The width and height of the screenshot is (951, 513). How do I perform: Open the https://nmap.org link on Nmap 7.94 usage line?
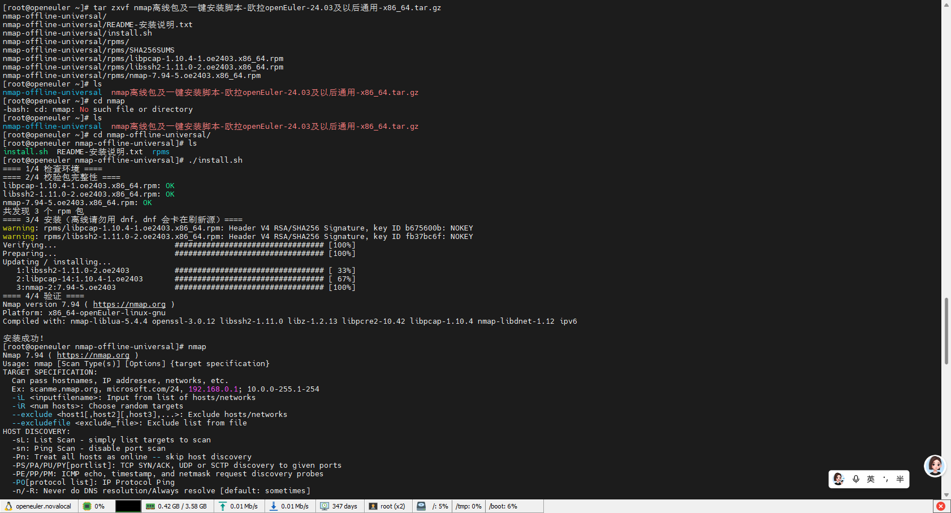tap(93, 355)
